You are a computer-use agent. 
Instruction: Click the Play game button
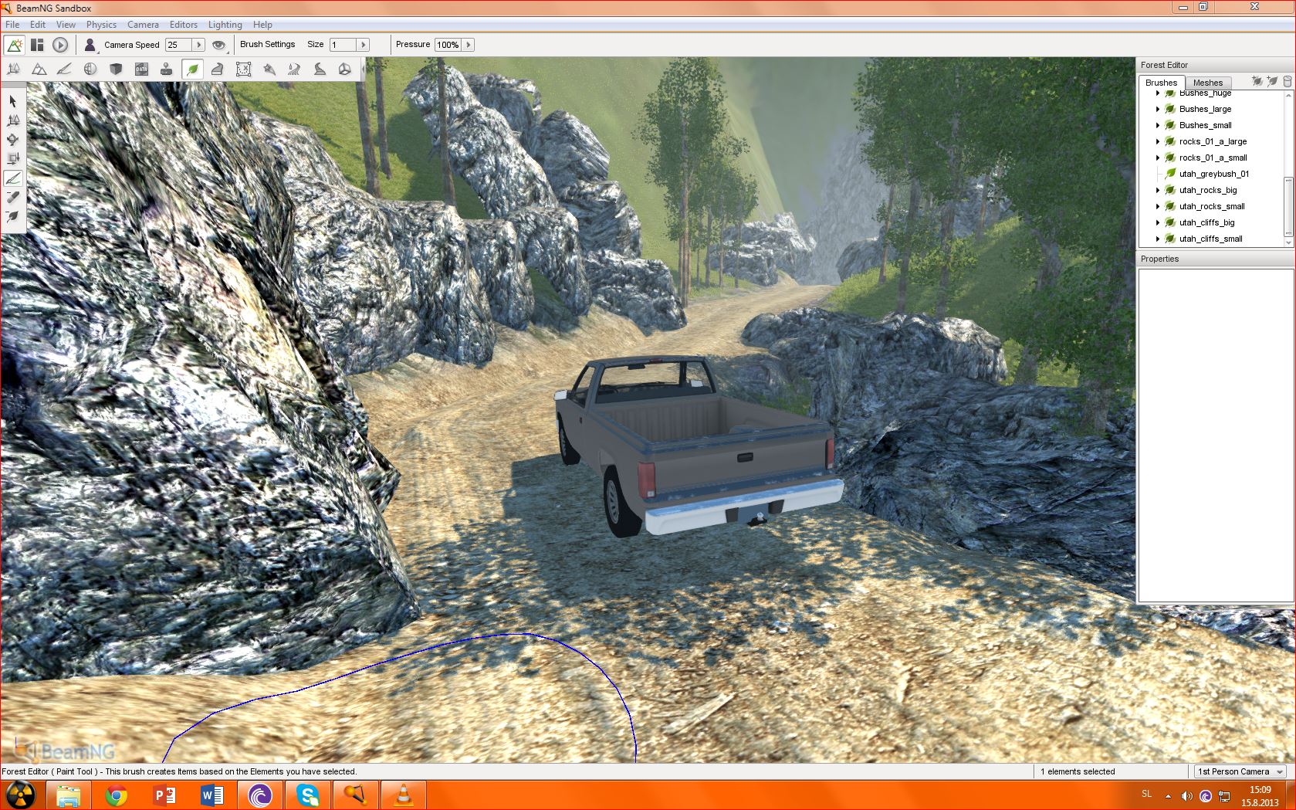(60, 45)
